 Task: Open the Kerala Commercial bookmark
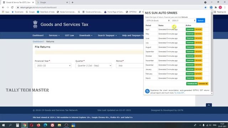(x=66, y=12)
